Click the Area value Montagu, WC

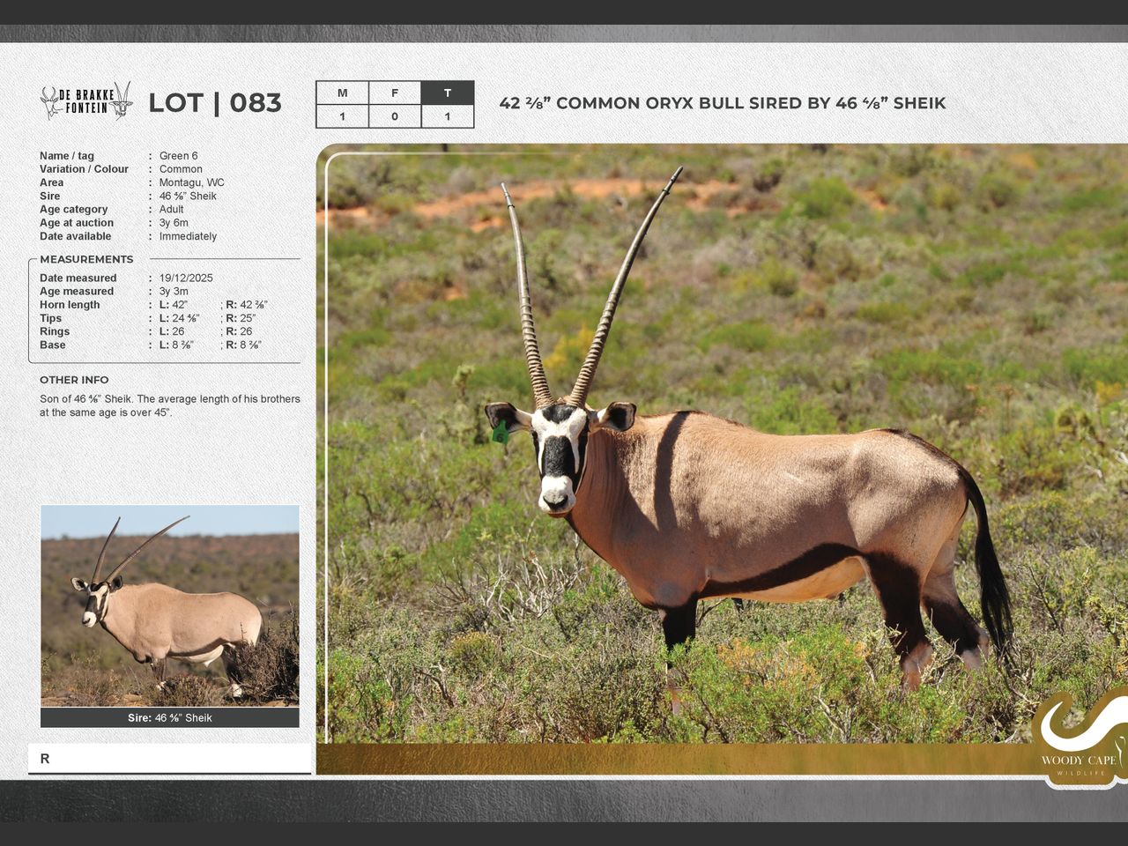coord(191,182)
